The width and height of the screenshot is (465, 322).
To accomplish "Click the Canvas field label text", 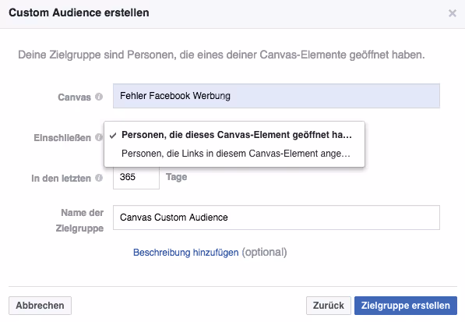I will pyautogui.click(x=74, y=97).
